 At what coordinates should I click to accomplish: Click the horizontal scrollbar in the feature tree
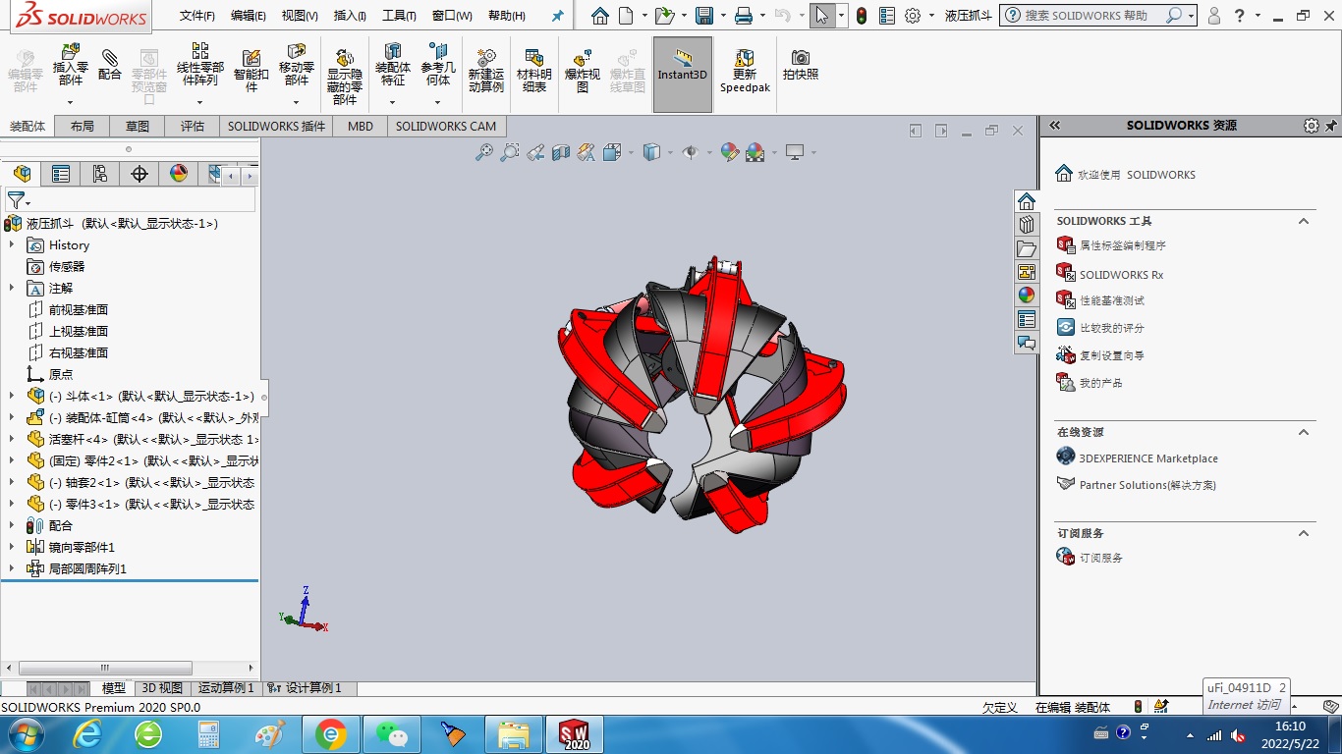(105, 669)
